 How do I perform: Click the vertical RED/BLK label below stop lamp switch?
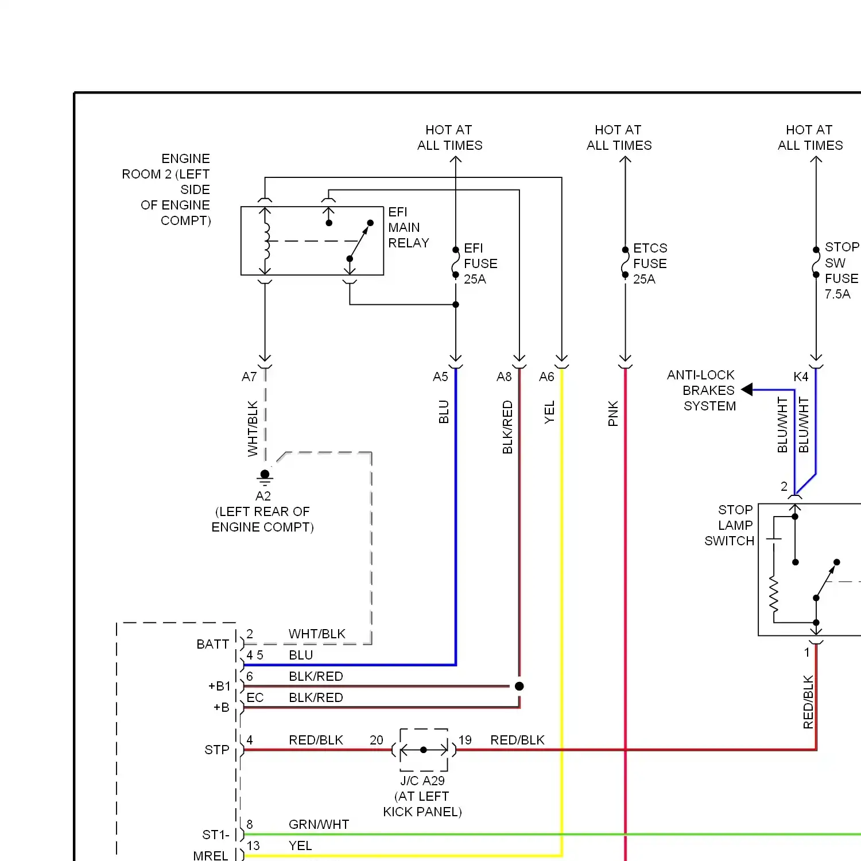(x=808, y=702)
